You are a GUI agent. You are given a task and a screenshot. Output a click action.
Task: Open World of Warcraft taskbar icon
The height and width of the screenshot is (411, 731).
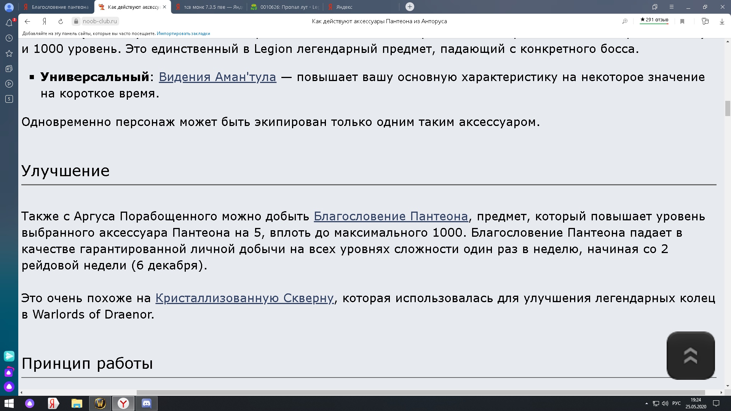[100, 403]
